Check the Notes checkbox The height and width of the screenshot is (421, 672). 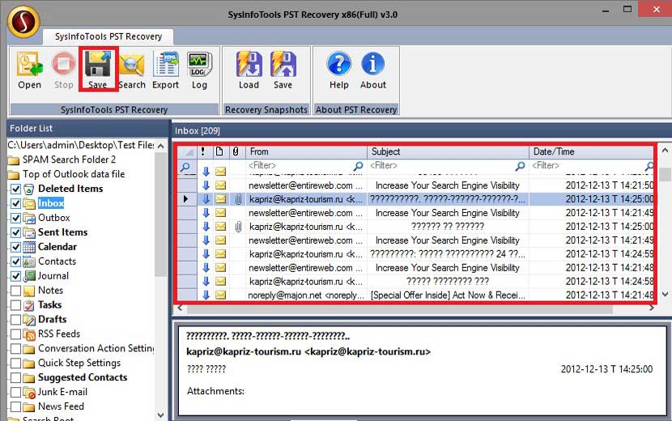point(15,291)
